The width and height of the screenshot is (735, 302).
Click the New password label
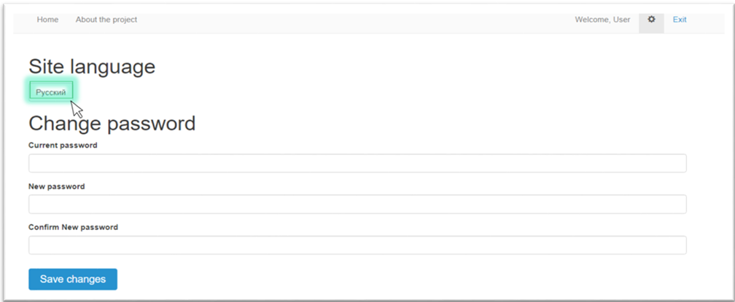(x=57, y=186)
